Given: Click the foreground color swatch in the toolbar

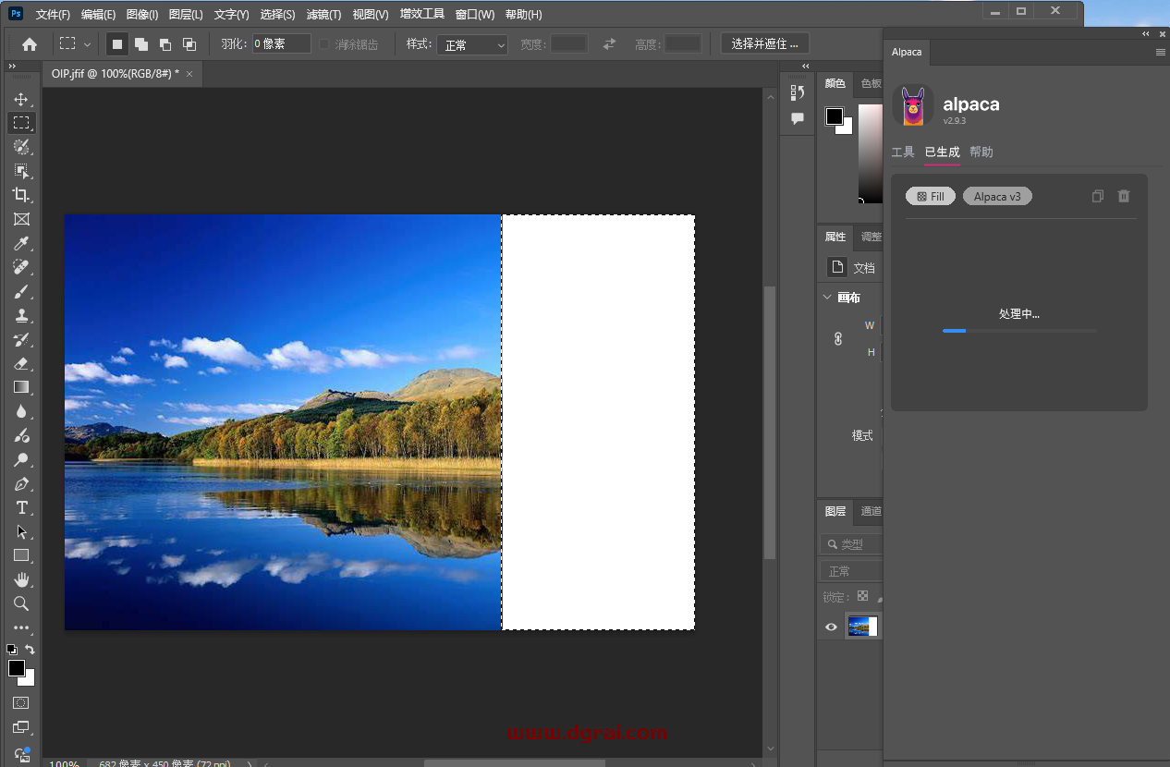Looking at the screenshot, I should (x=17, y=668).
